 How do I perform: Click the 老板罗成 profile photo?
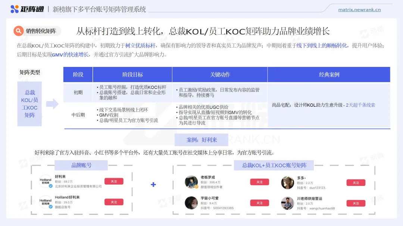(191, 182)
